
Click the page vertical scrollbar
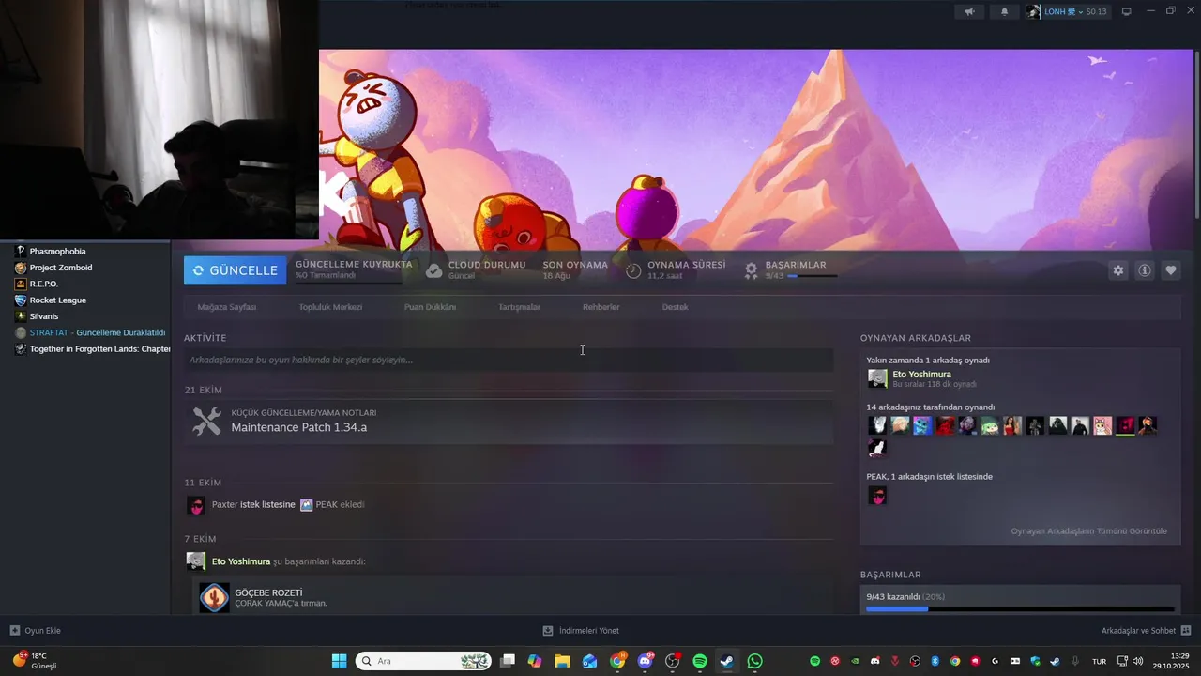(x=1196, y=136)
